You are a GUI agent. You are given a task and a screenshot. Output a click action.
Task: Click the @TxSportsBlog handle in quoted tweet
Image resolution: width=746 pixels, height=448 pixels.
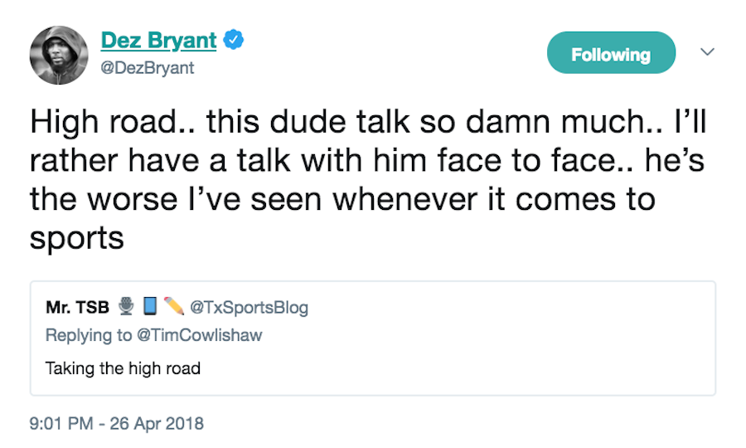[249, 308]
